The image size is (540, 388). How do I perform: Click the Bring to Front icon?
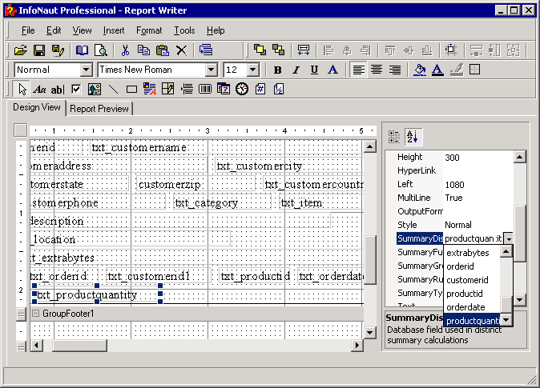coord(260,50)
